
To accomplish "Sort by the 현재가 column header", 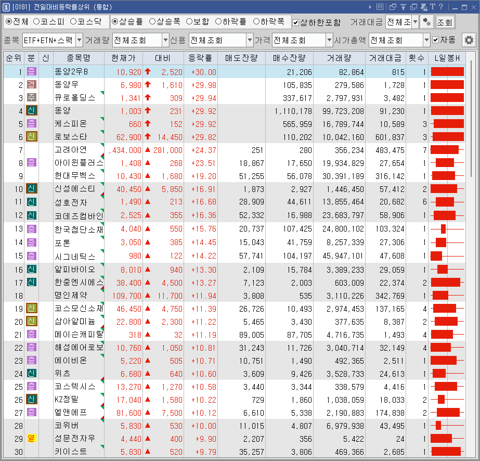I will click(x=123, y=58).
